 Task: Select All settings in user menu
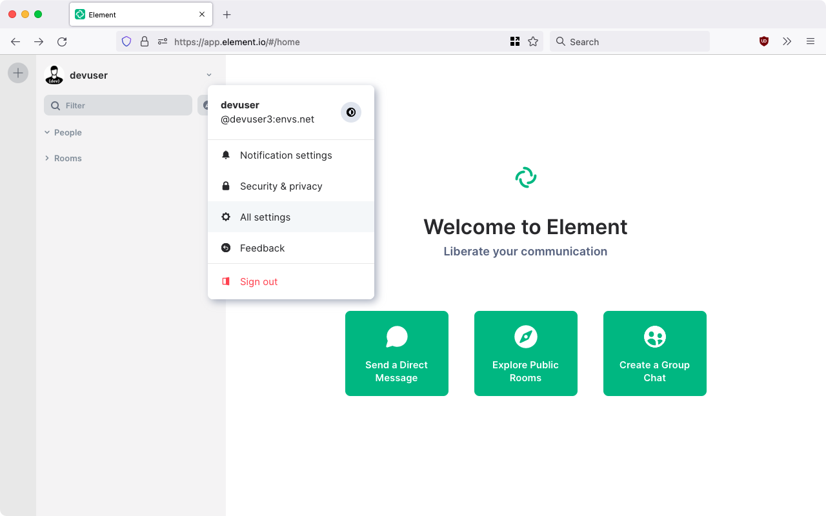pos(291,217)
